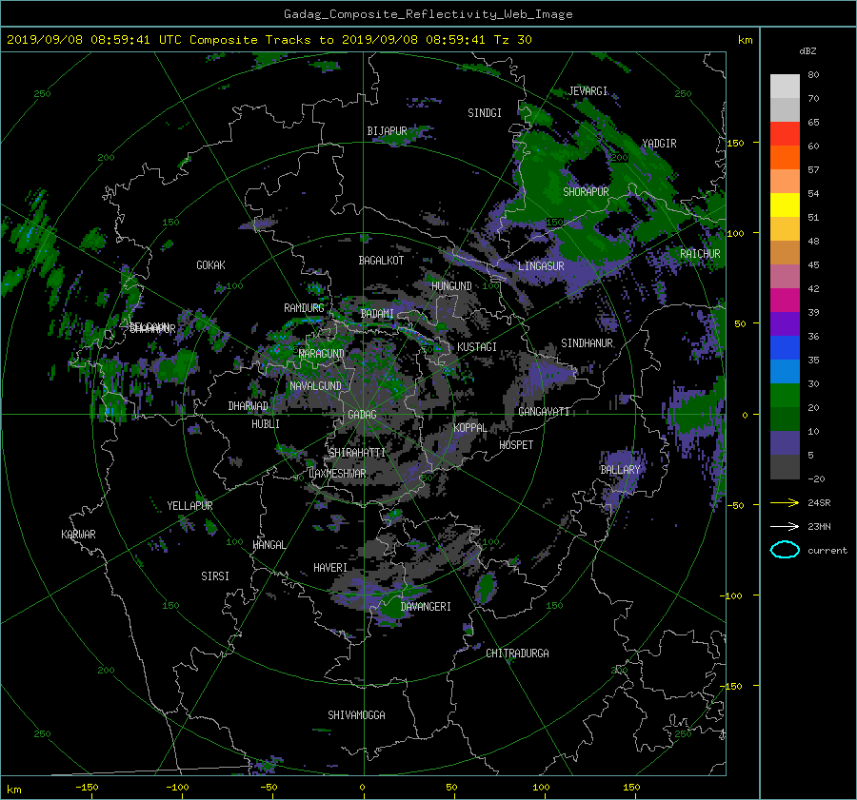Click the GANGAVATI city label
The image size is (857, 800).
544,411
